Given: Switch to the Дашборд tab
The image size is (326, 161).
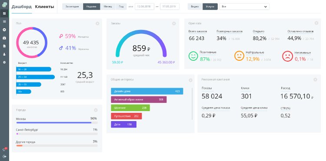Looking at the screenshot, I should (22, 7).
